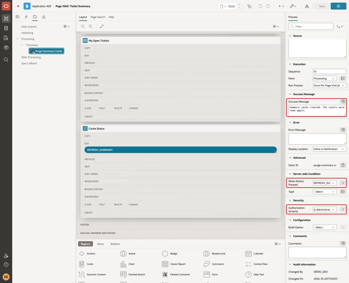Click the DE user avatar

point(6,277)
